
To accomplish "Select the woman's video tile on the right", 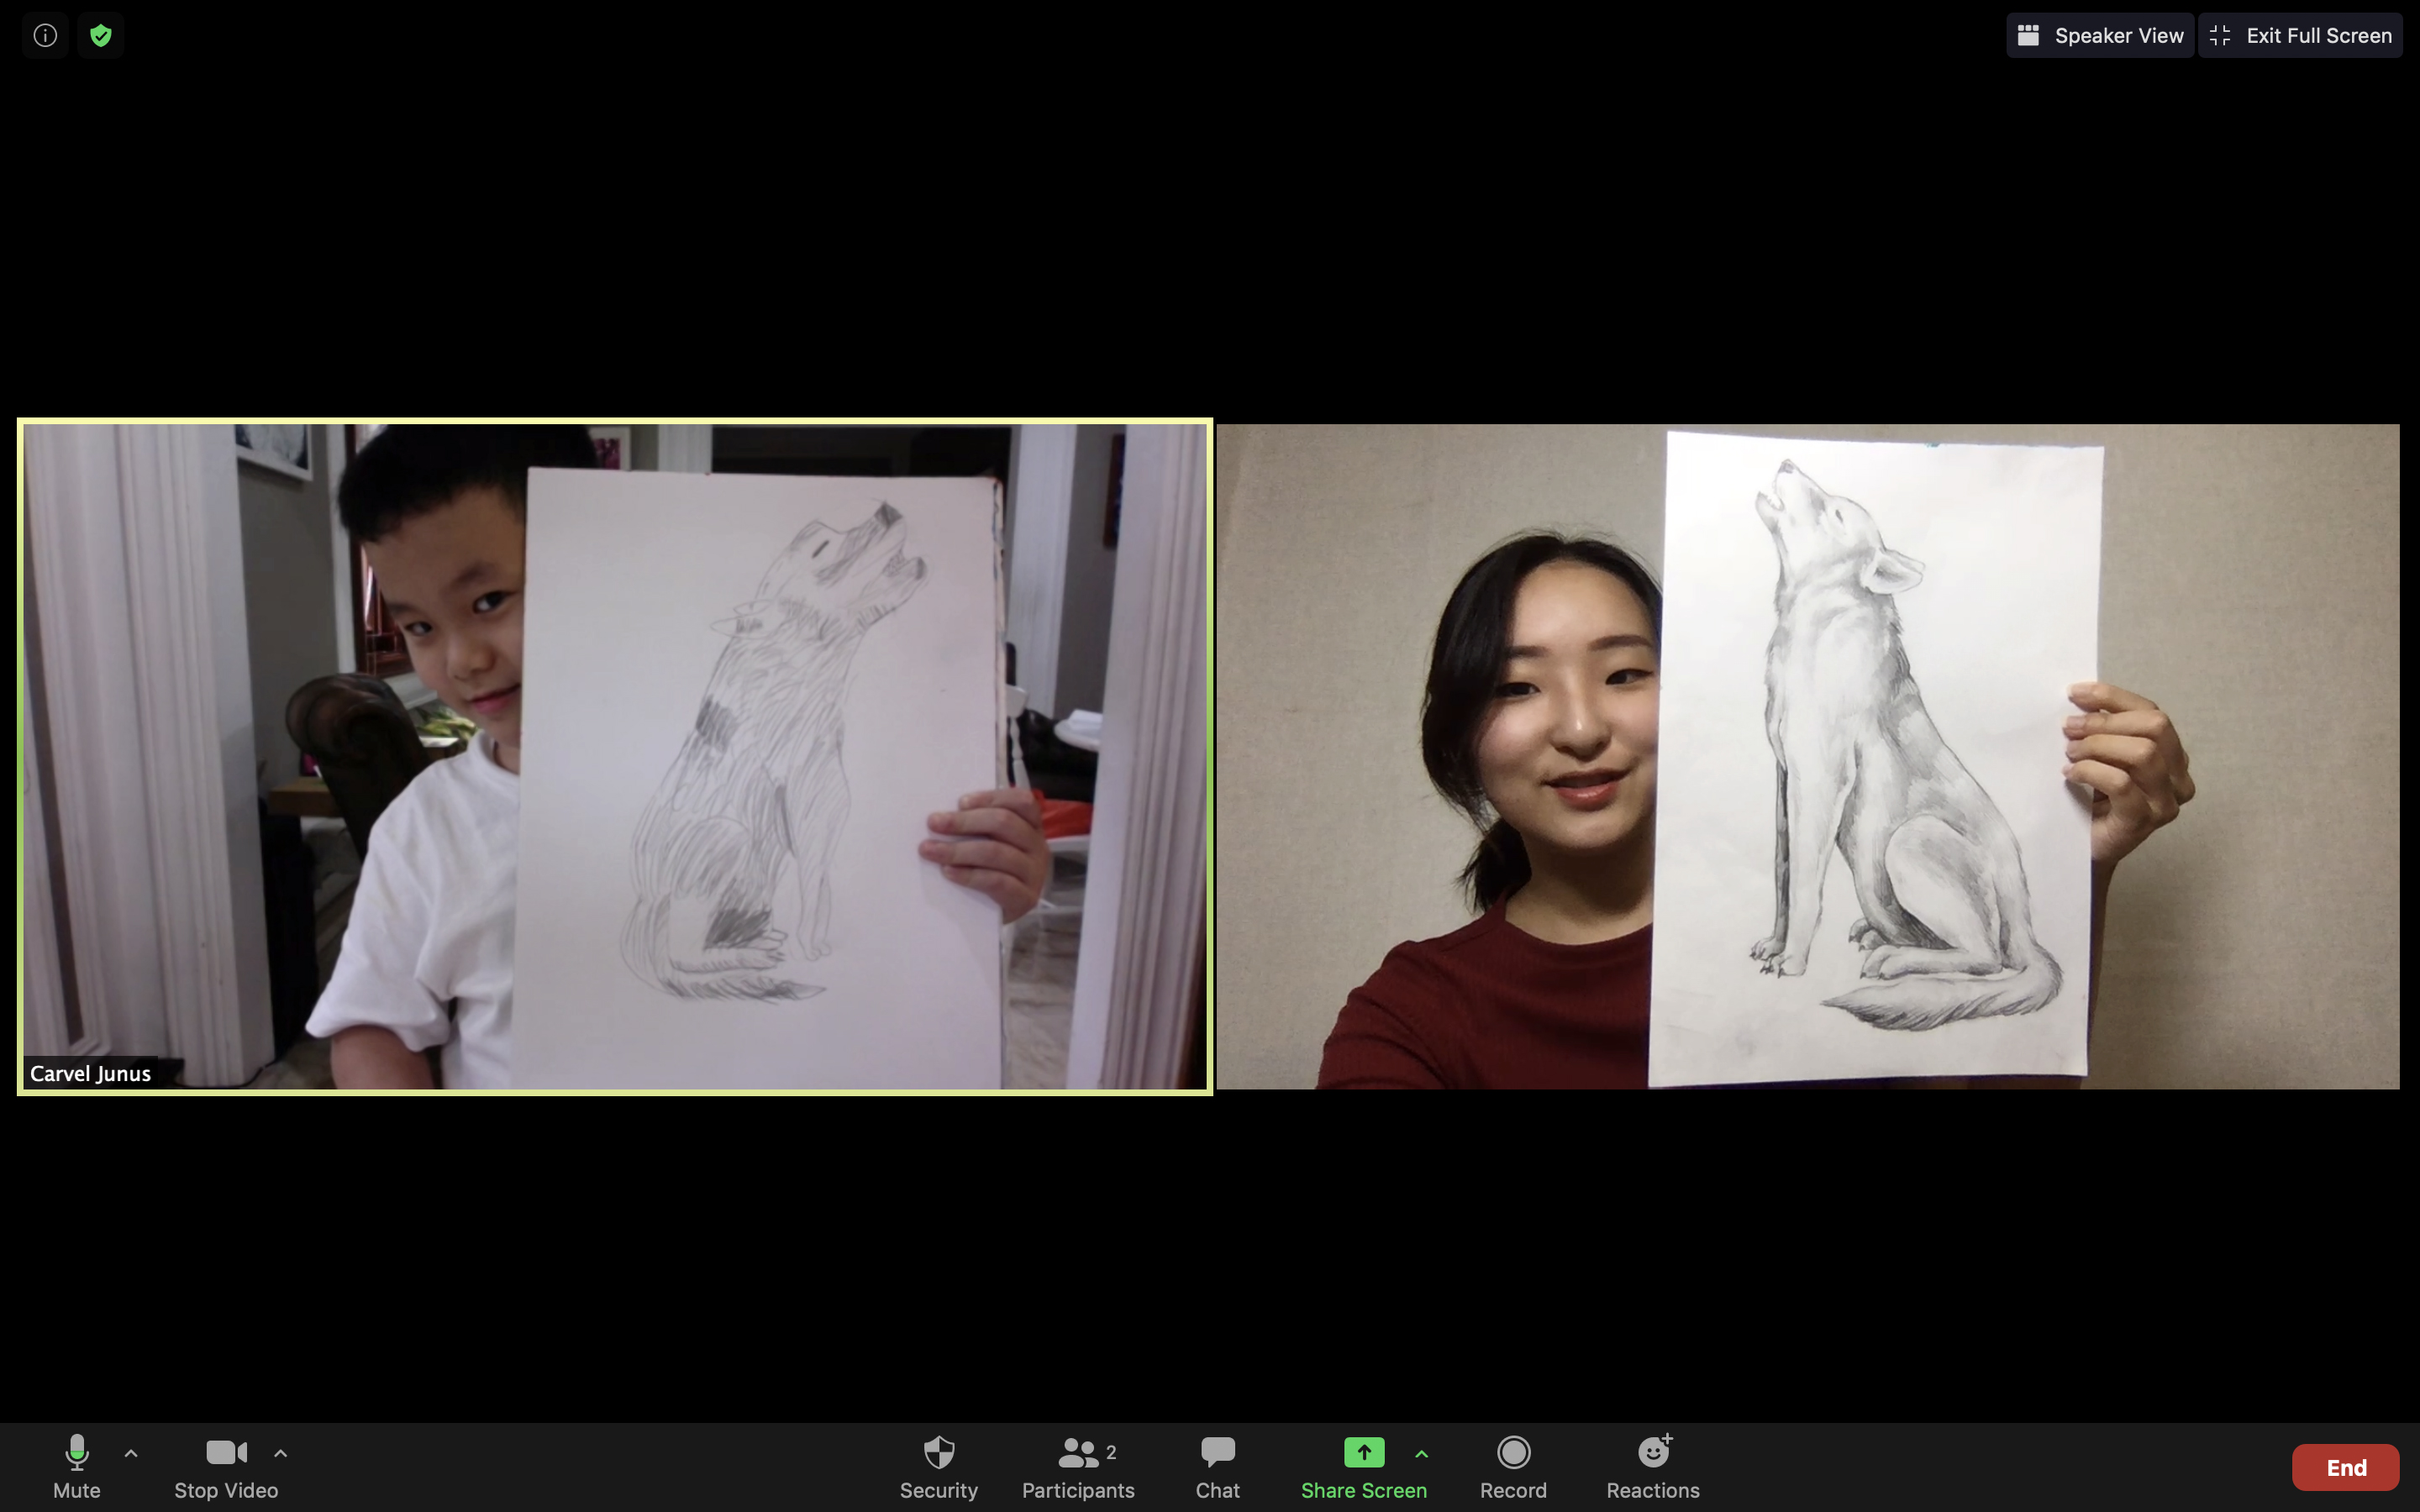I will pos(1807,756).
